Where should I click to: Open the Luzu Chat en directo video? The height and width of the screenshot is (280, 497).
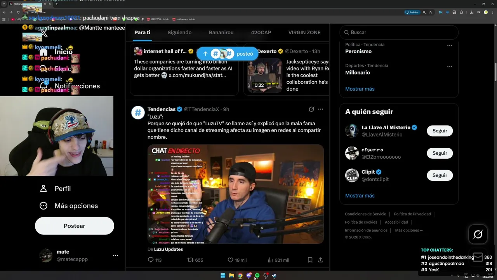pyautogui.click(x=236, y=194)
